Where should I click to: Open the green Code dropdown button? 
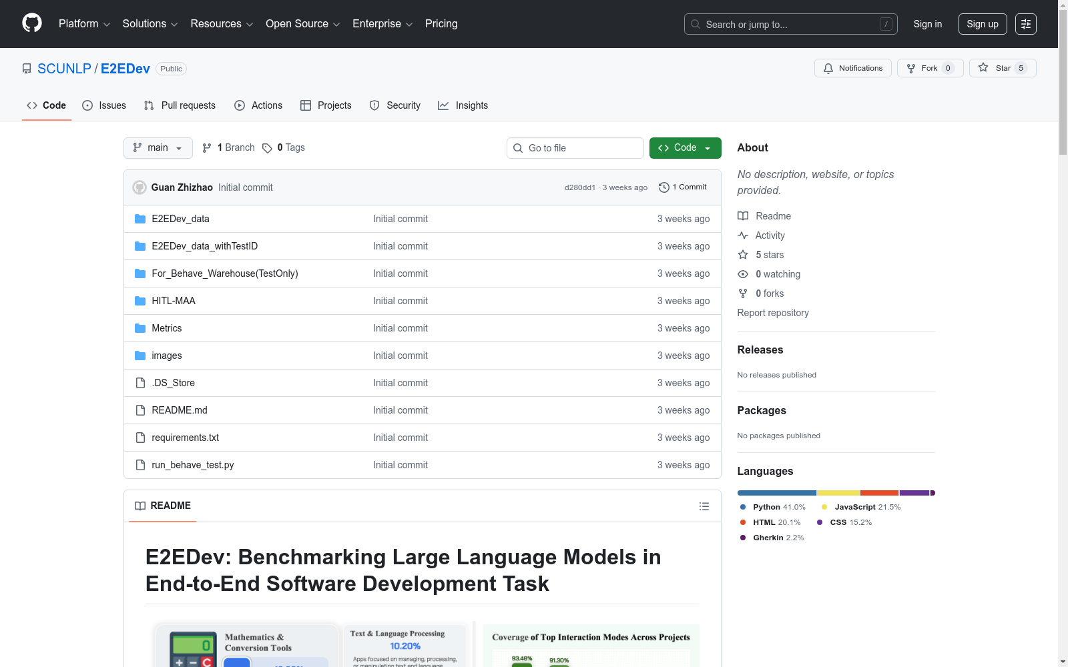point(685,148)
